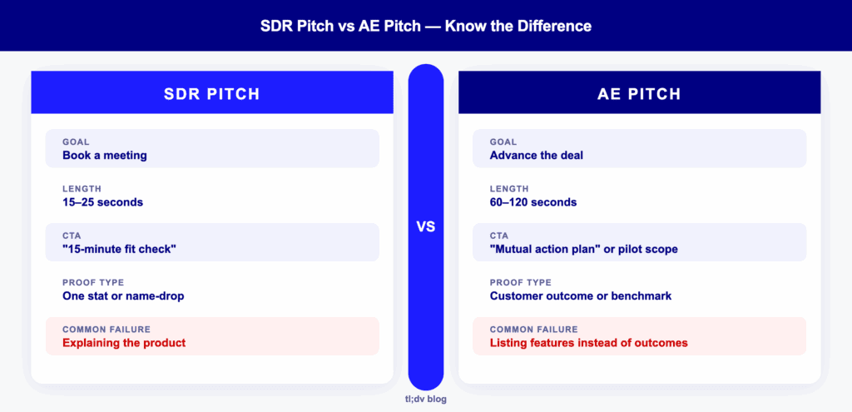Click the LENGTH label in AE card

pyautogui.click(x=509, y=189)
